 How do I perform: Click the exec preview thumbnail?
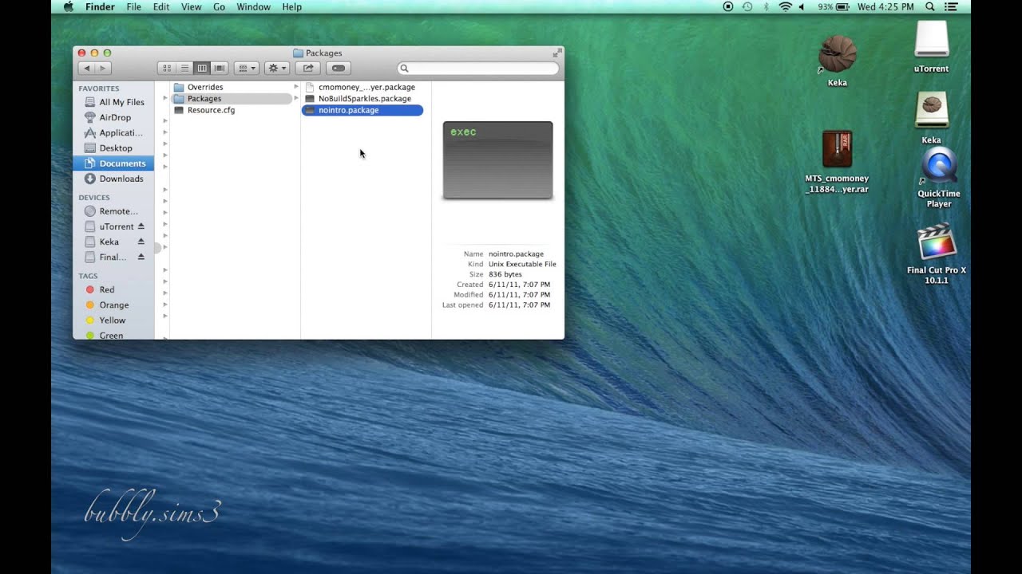pyautogui.click(x=497, y=159)
